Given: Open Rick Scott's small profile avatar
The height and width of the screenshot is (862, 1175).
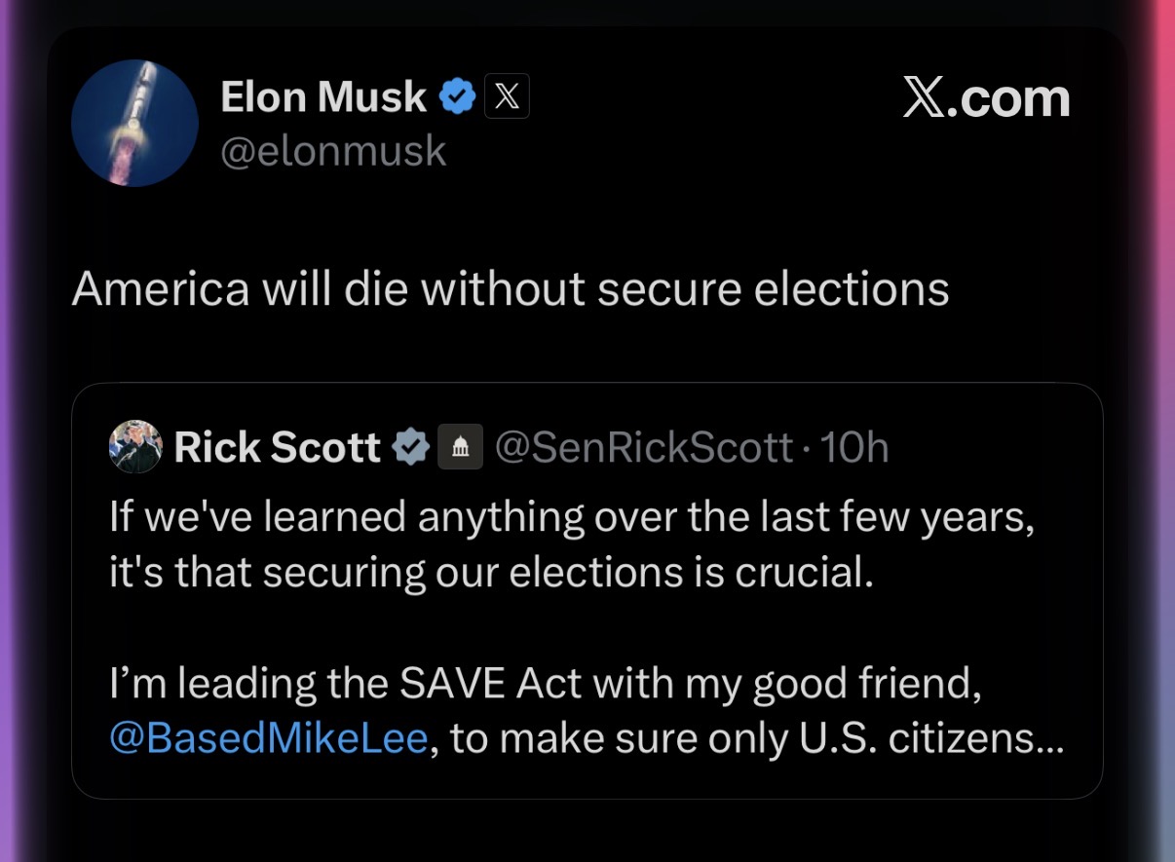Looking at the screenshot, I should (135, 446).
